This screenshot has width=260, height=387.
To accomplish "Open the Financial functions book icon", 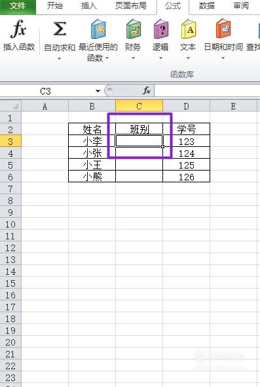I will pos(134,29).
